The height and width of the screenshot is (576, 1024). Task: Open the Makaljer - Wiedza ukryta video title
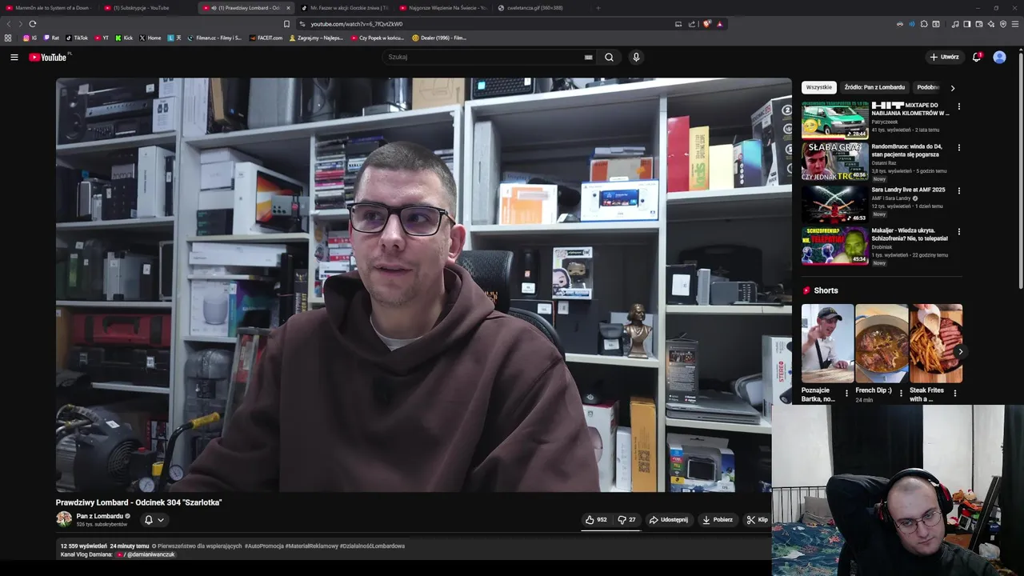pyautogui.click(x=910, y=234)
